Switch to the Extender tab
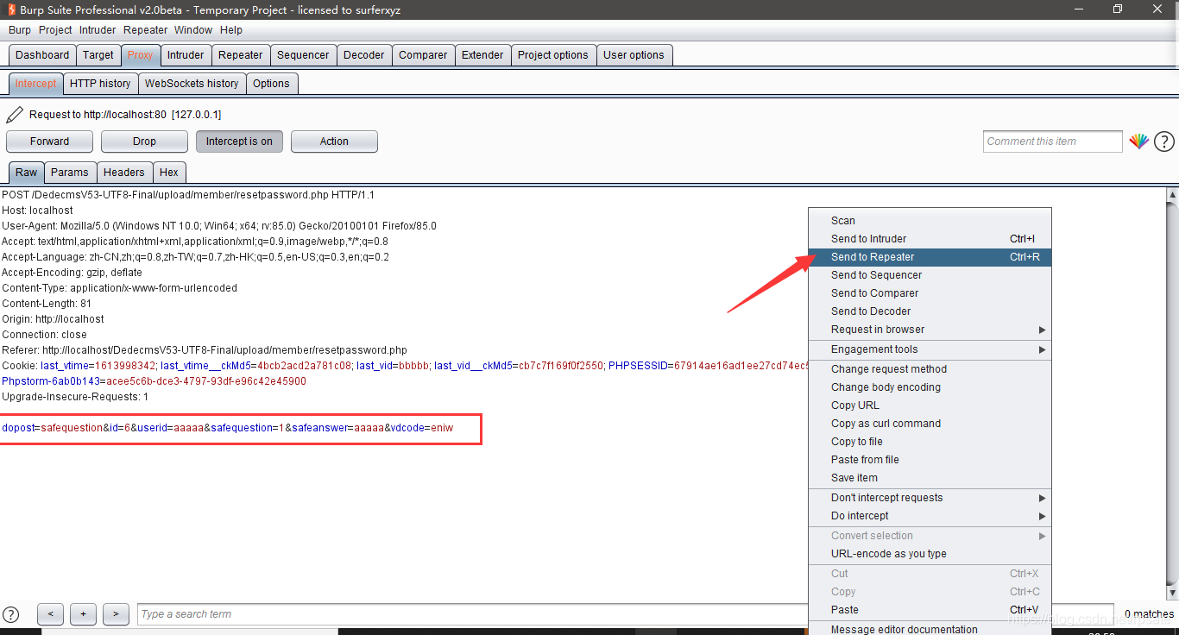 point(482,55)
